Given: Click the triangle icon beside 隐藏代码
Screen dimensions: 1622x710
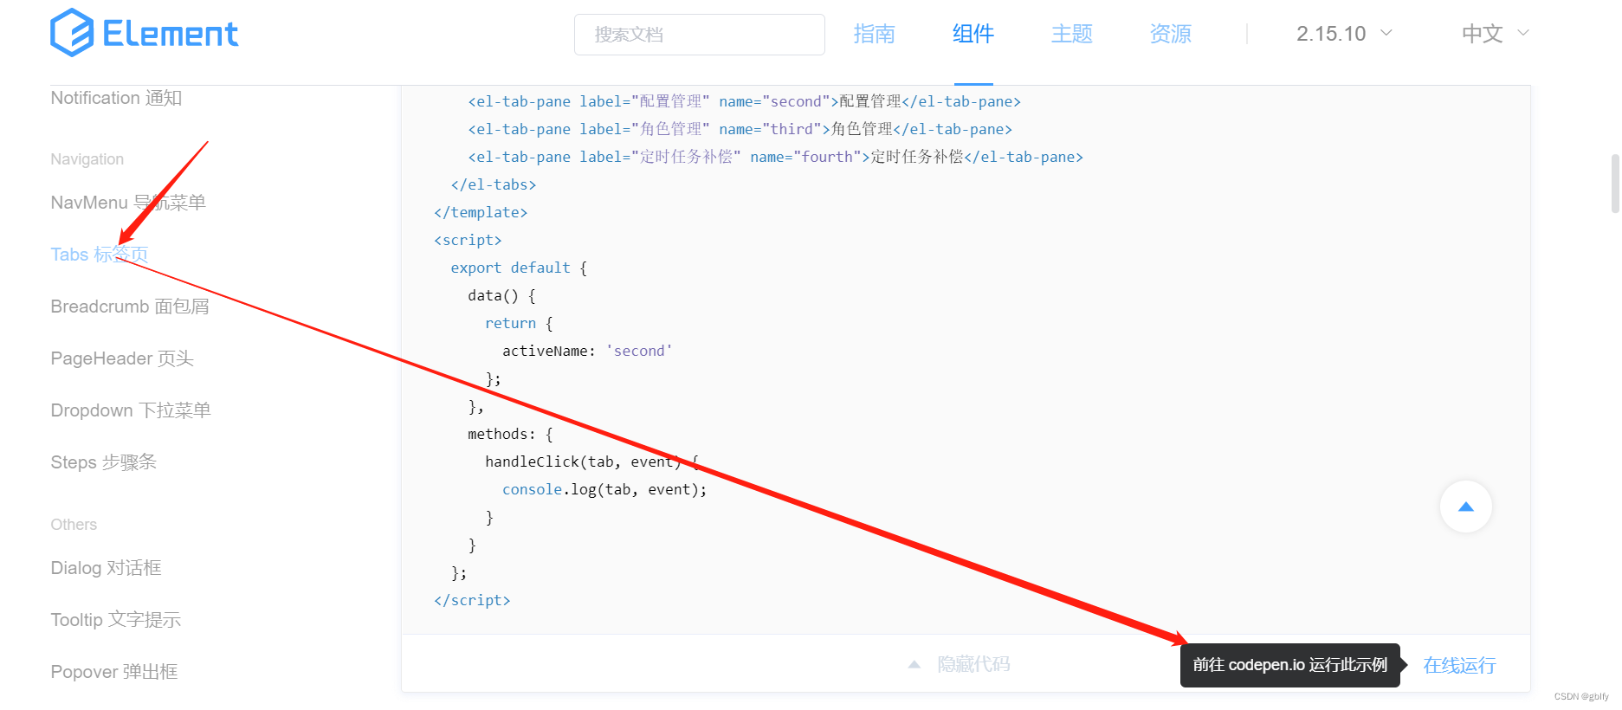Looking at the screenshot, I should [914, 664].
